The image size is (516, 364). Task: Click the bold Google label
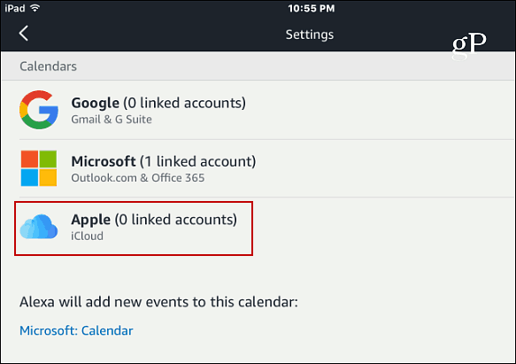tap(95, 103)
